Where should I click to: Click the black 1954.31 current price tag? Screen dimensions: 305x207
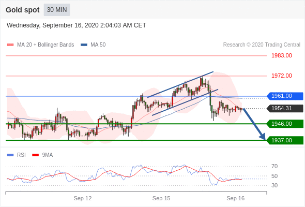click(x=285, y=108)
